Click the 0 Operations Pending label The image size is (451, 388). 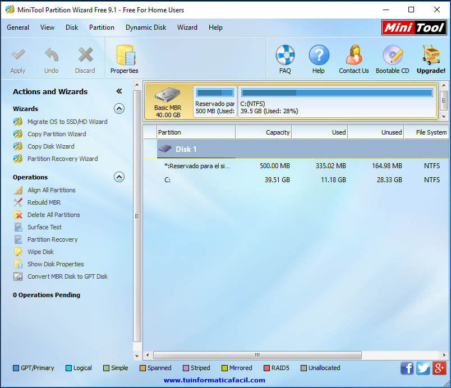tap(47, 295)
